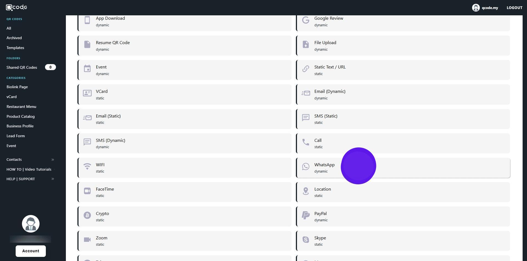Screen dimensions: 527x261
Task: Select Restaurant Menu category
Action: tap(21, 107)
